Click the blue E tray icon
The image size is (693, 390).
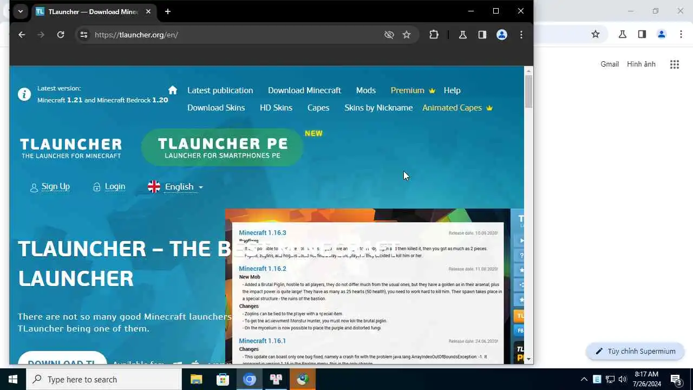pyautogui.click(x=597, y=379)
